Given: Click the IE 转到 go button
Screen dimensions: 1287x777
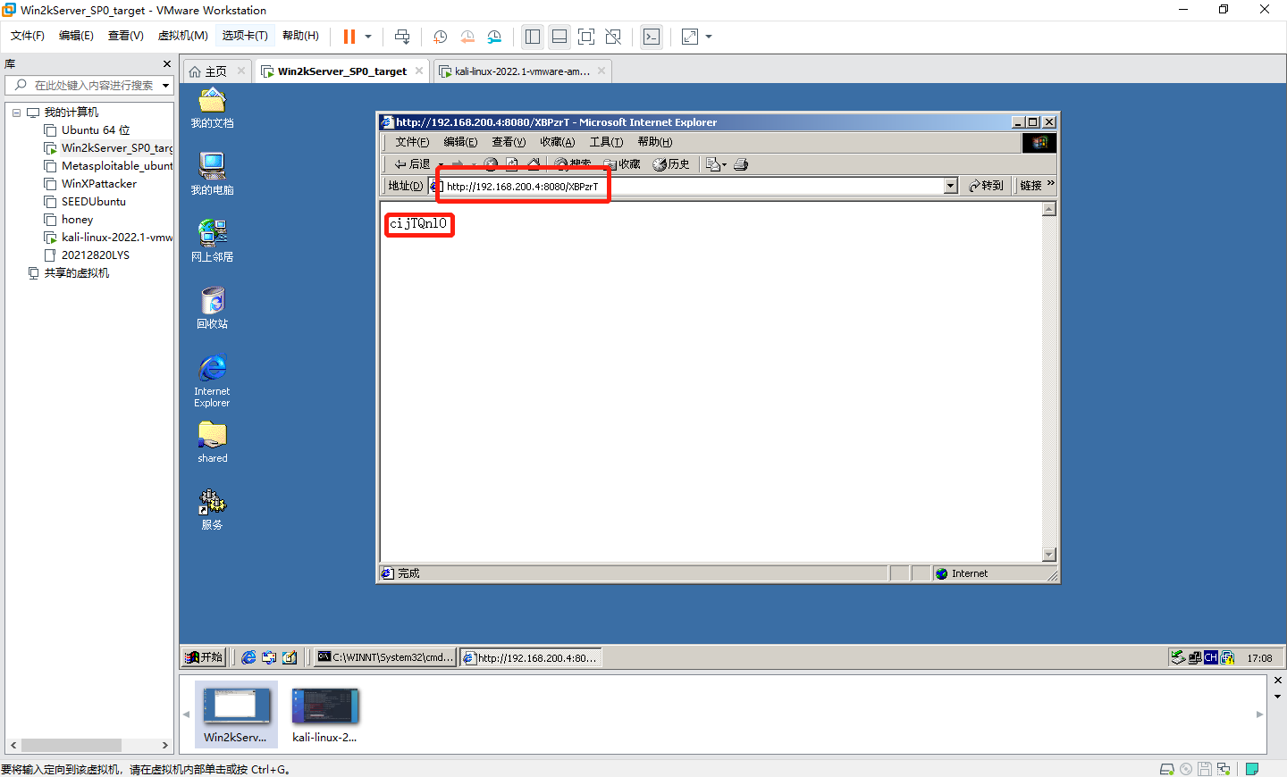Looking at the screenshot, I should [987, 186].
